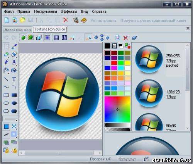Expand the eraser tool options arrow
This screenshot has width=193, height=164.
pos(17,57)
